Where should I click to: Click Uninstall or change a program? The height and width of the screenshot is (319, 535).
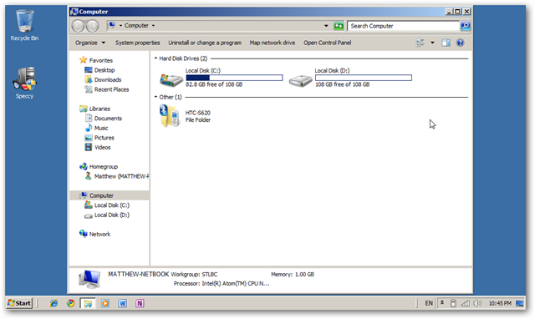tap(205, 43)
